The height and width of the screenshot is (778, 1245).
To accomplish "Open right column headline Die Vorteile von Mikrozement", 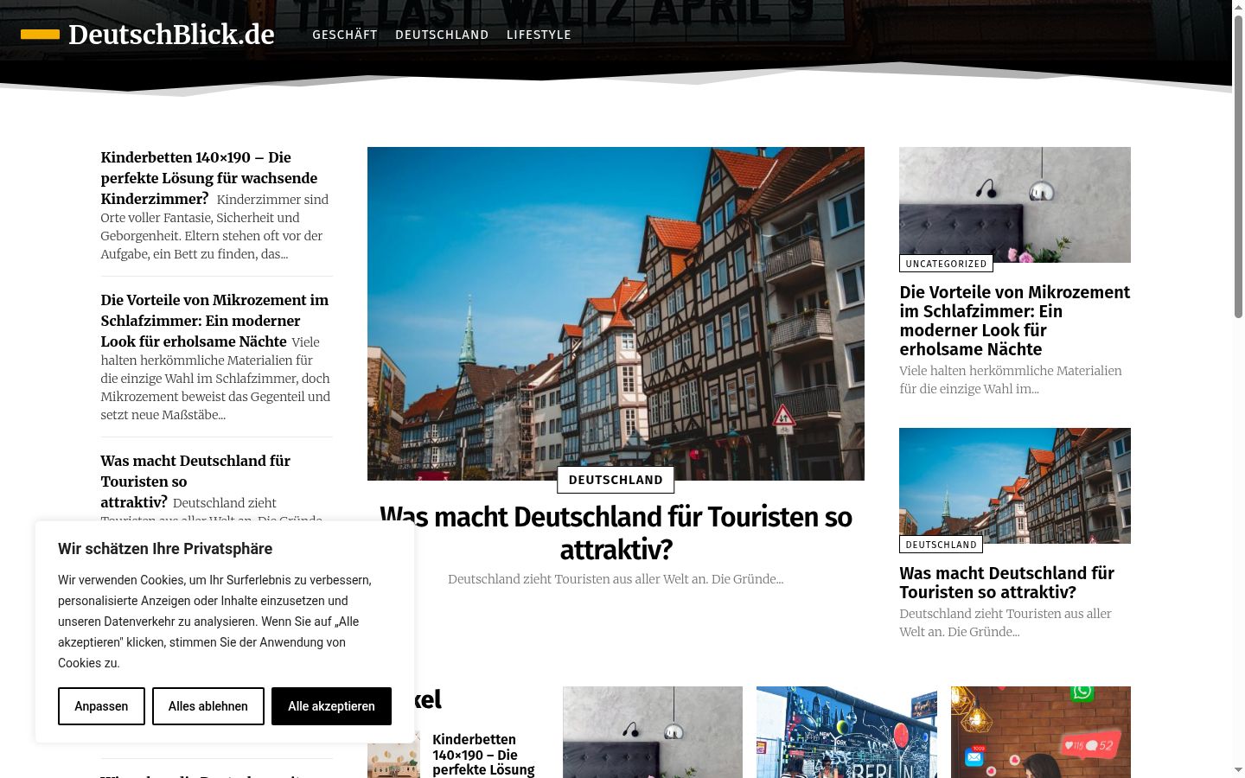I will coord(1015,321).
